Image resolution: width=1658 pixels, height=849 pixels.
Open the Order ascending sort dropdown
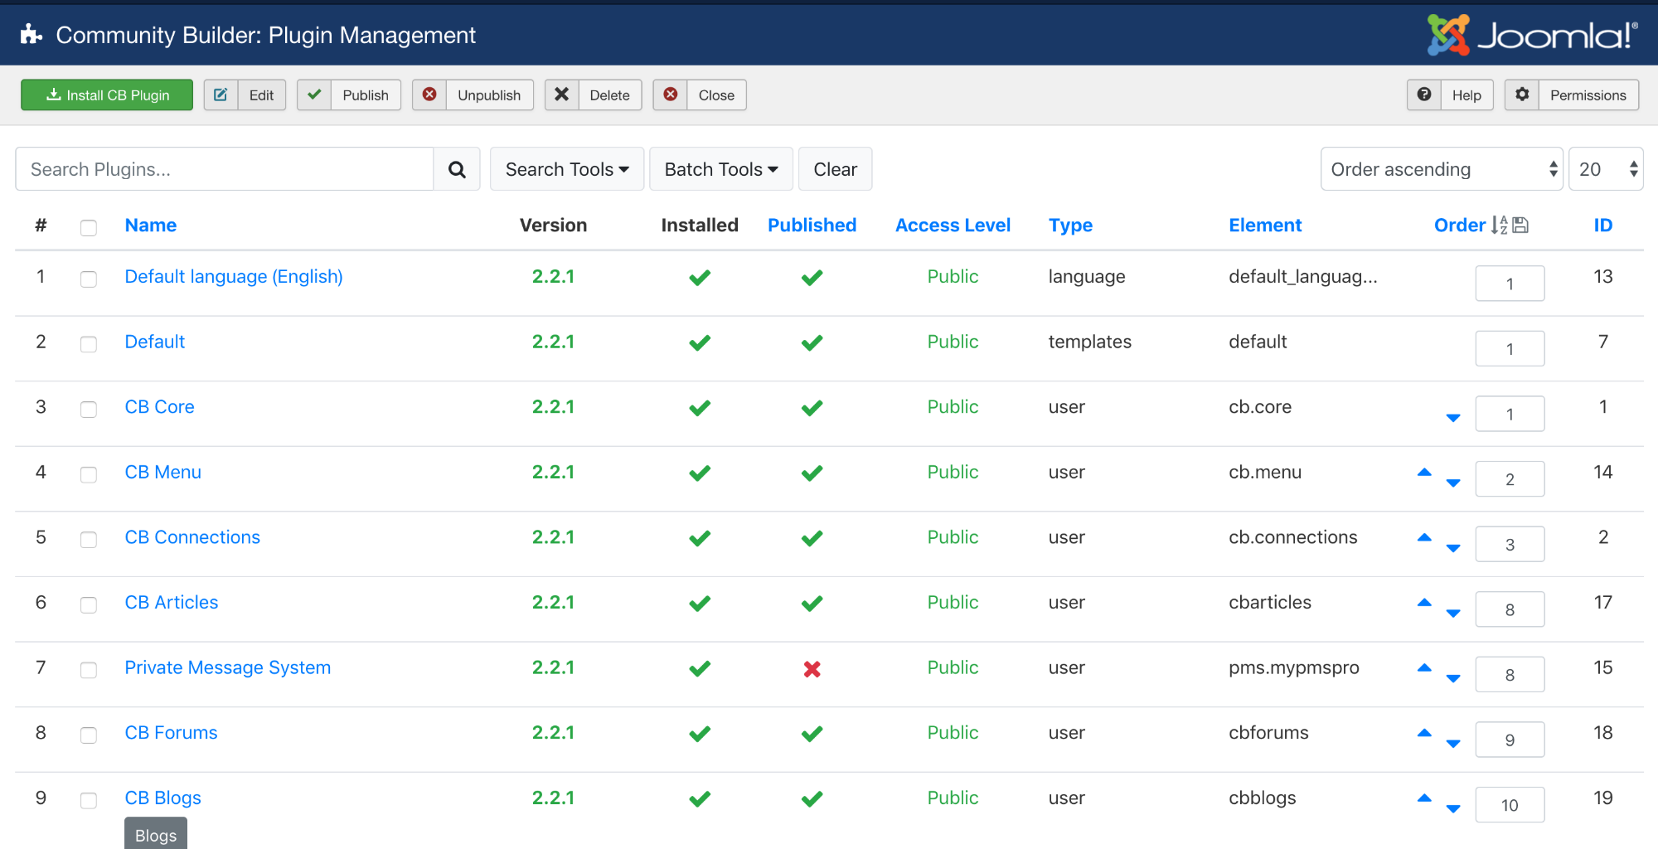tap(1442, 169)
